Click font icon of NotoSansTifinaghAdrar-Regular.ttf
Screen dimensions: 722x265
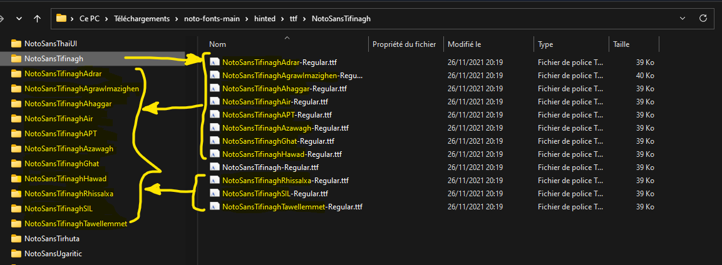[214, 62]
